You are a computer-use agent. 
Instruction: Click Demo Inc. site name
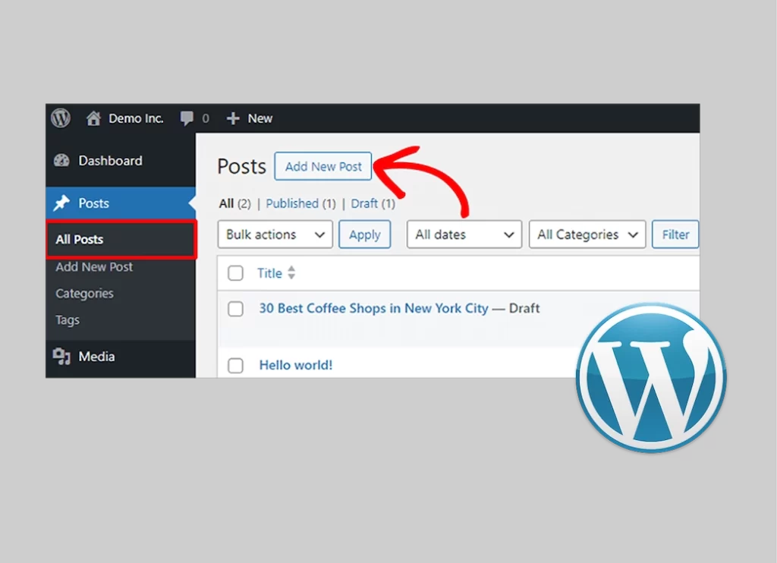(137, 118)
